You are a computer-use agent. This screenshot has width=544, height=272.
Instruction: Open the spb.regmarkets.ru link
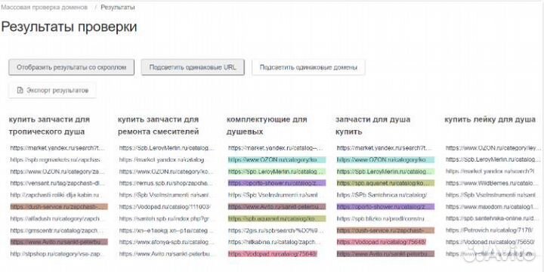[55, 160]
